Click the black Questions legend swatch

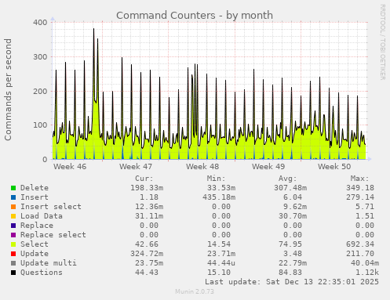click(x=13, y=273)
